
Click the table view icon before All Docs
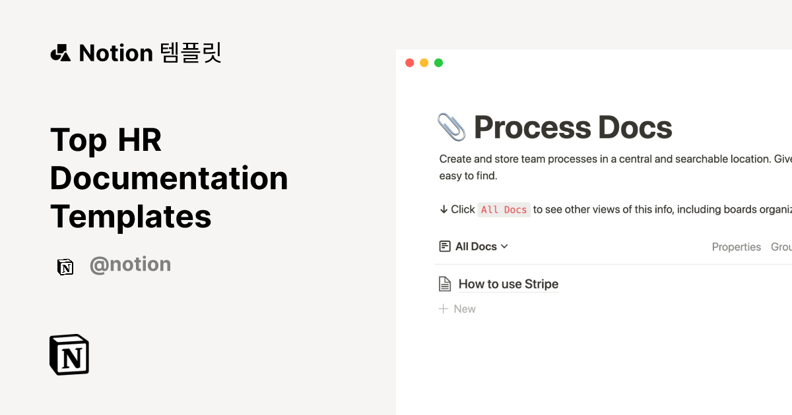coord(445,246)
